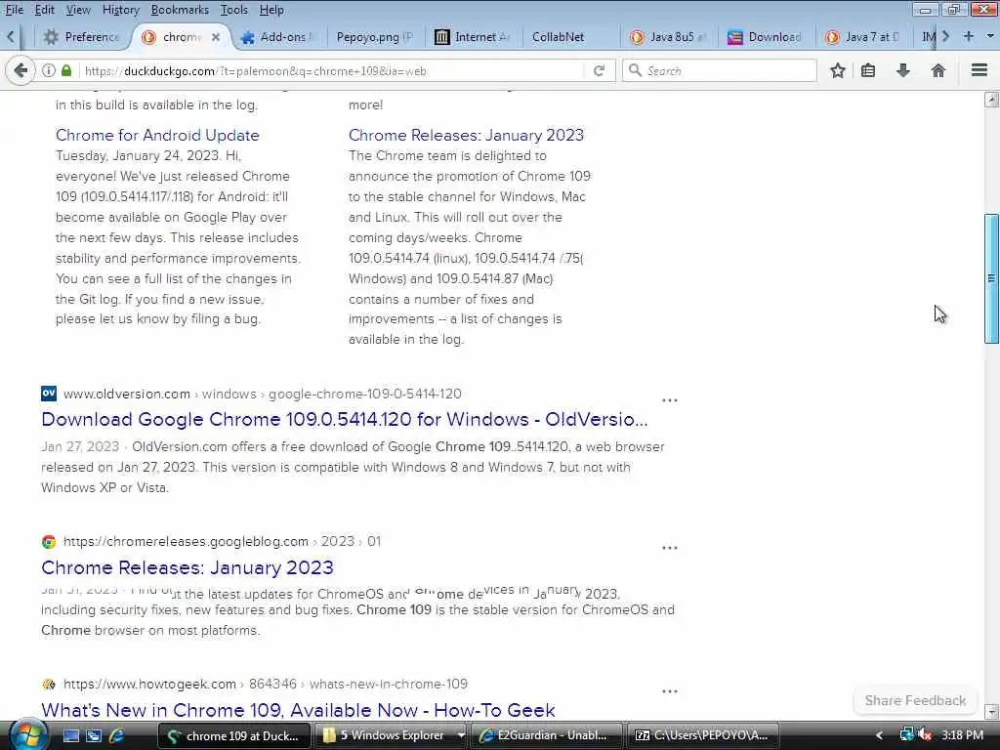This screenshot has height=750, width=1000.
Task: Go back with the browser back arrow
Action: pos(21,70)
